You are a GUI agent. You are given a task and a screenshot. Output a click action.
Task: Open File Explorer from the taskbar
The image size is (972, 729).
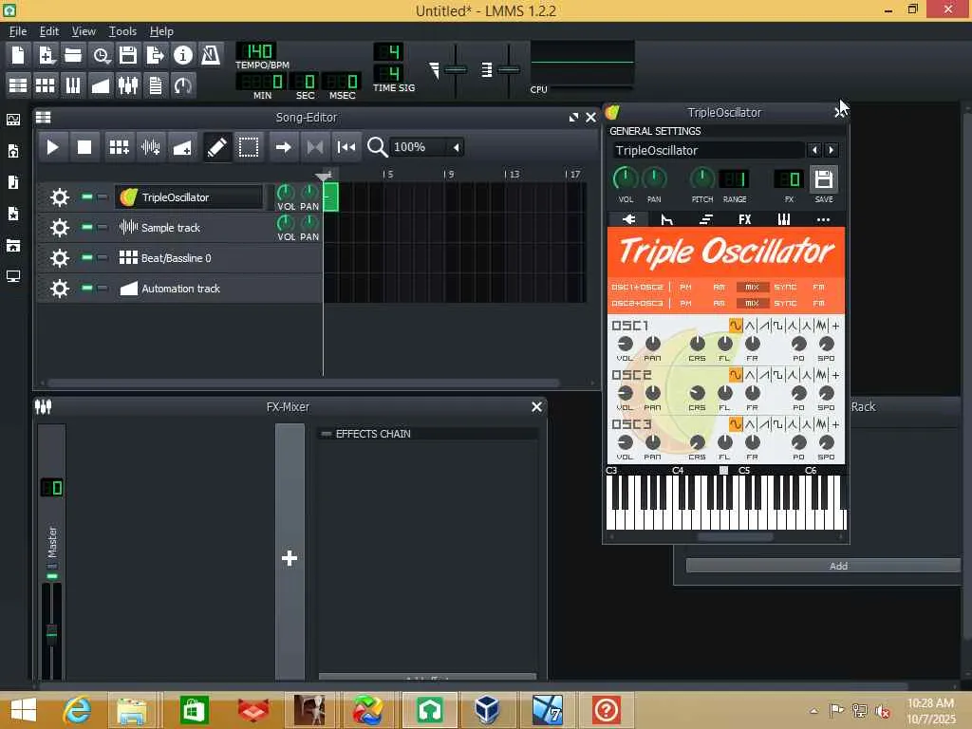132,710
